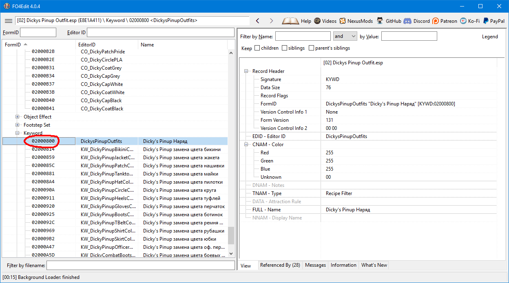Viewport: 509px width, 283px height.
Task: Expand the Object Effect tree node
Action: (18, 117)
